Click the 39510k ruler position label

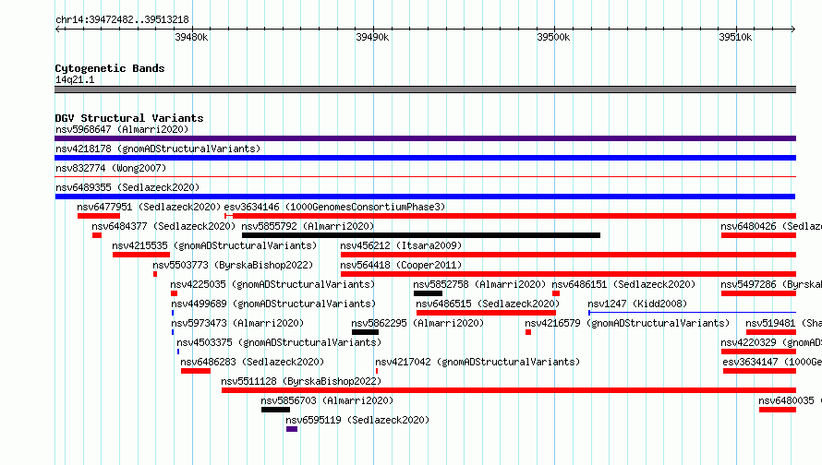735,37
